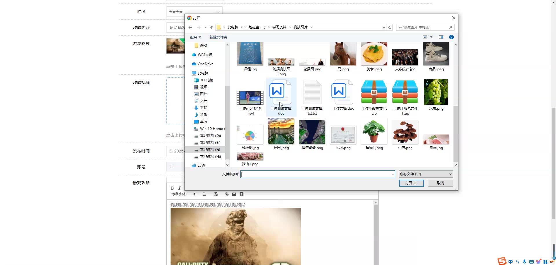Open the 难度 star rating dropdown
This screenshot has width=556, height=265.
pos(194,12)
